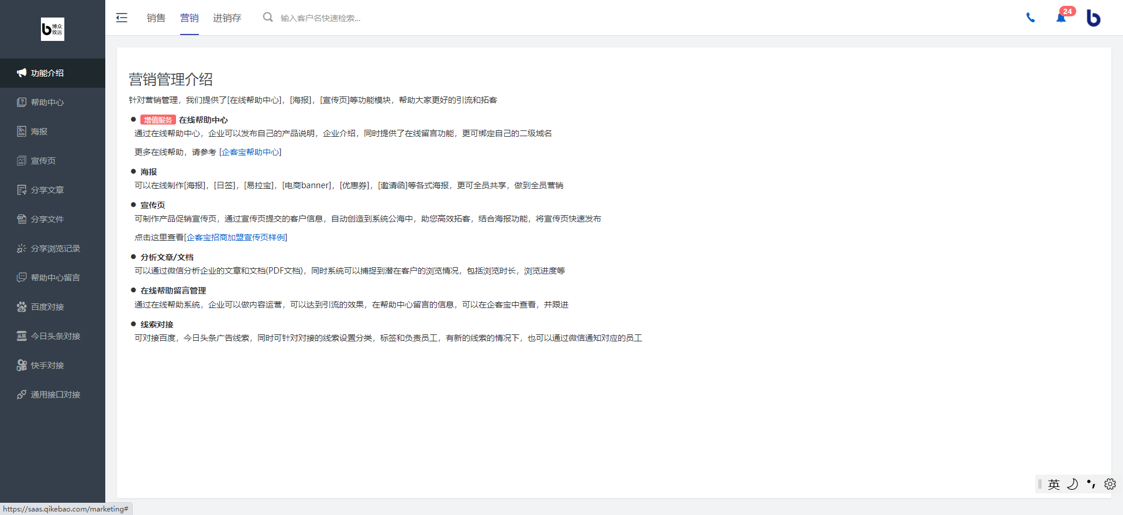The height and width of the screenshot is (515, 1123).
Task: Click the 快手对接 sidebar icon
Action: pos(22,365)
